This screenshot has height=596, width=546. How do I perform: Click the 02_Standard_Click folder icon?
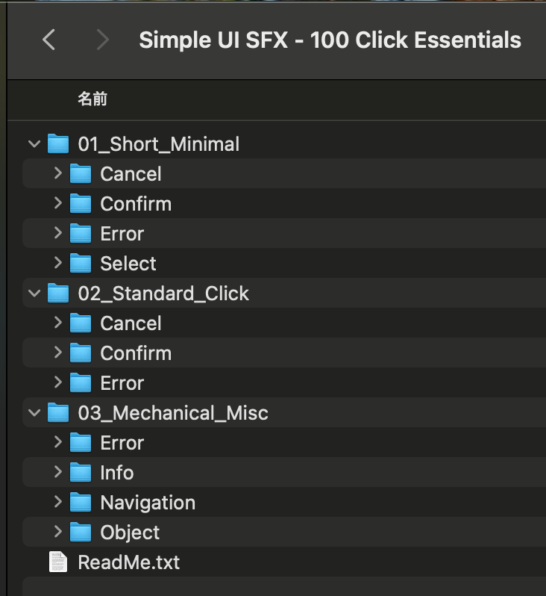pos(58,294)
